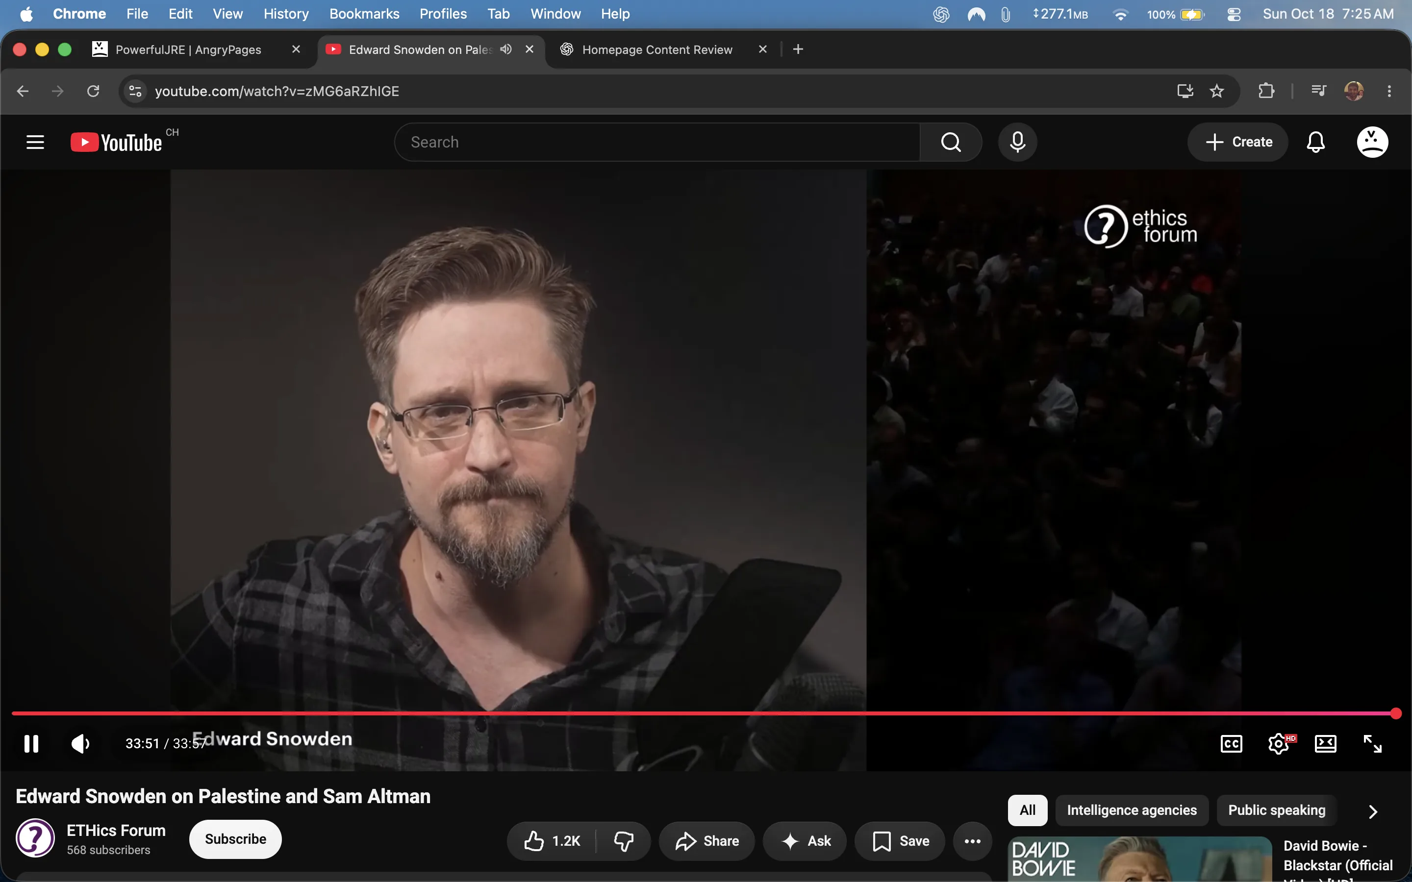Go to the YouTube home logo
The width and height of the screenshot is (1412, 882).
coord(117,142)
